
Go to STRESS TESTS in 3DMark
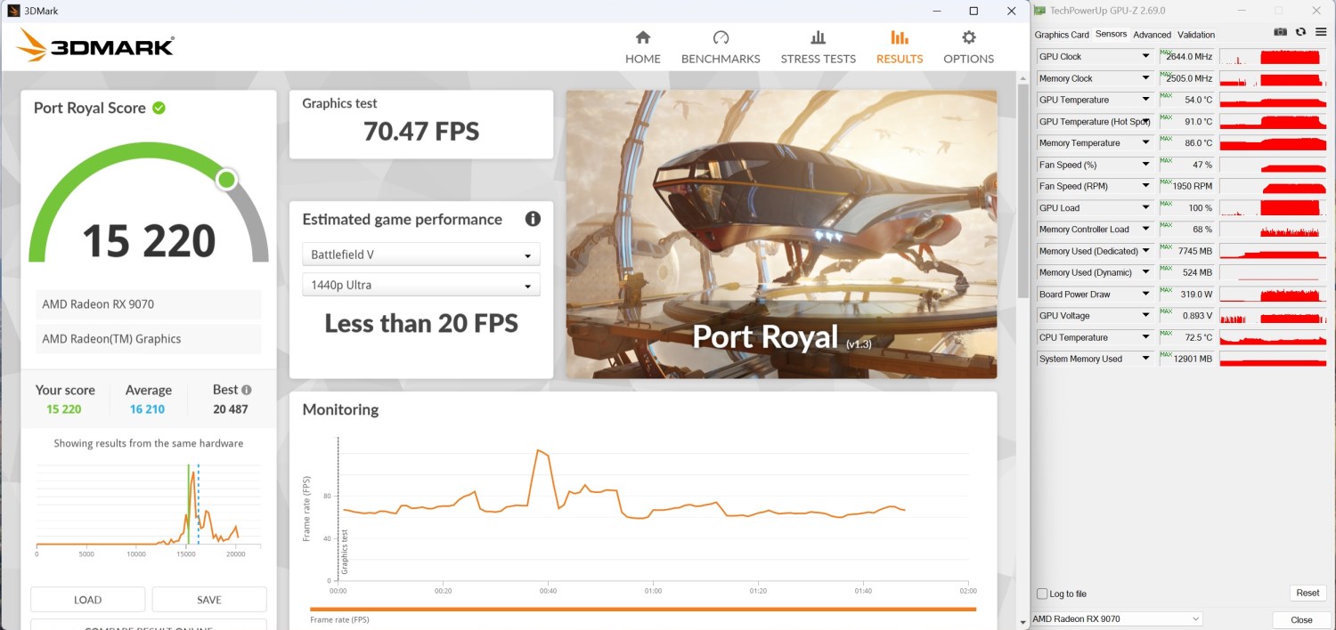[818, 48]
